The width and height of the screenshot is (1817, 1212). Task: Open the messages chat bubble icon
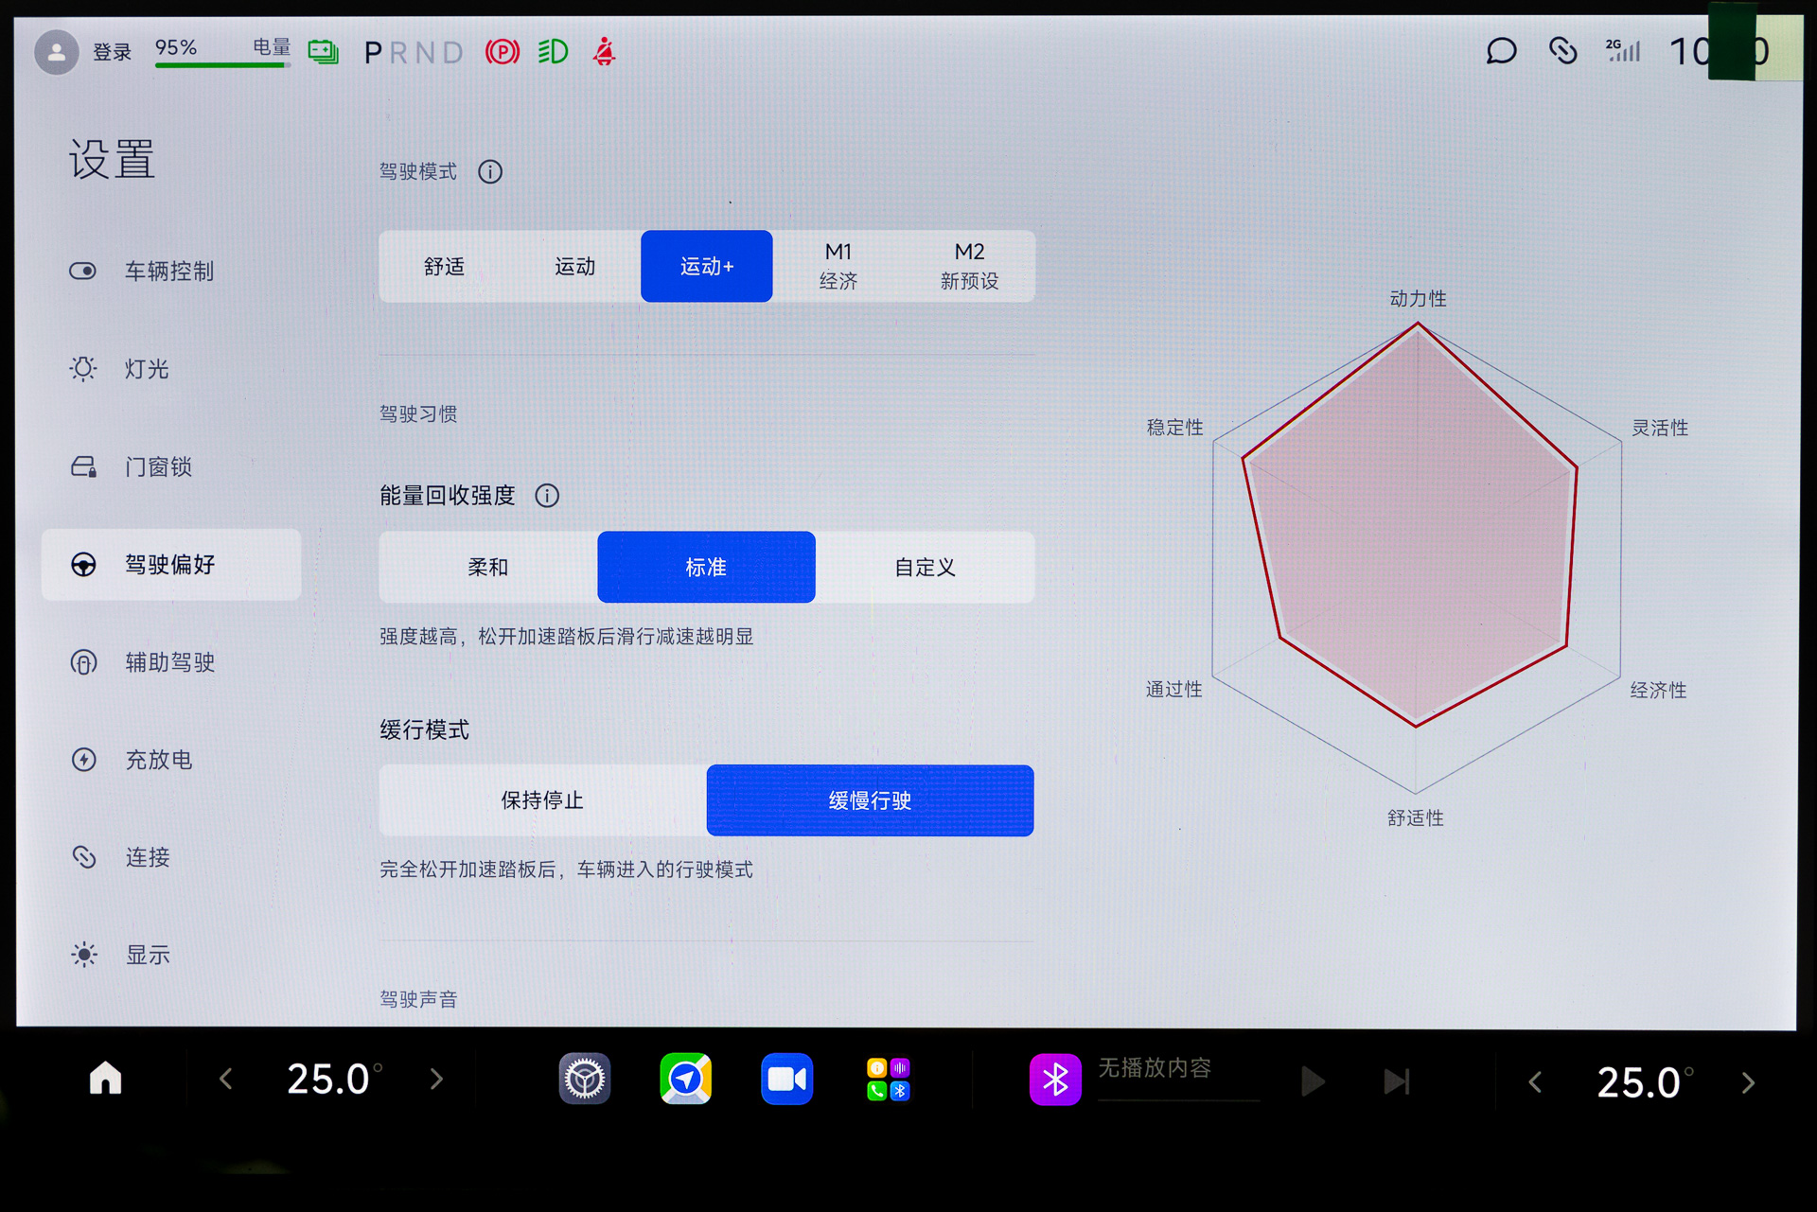1501,51
